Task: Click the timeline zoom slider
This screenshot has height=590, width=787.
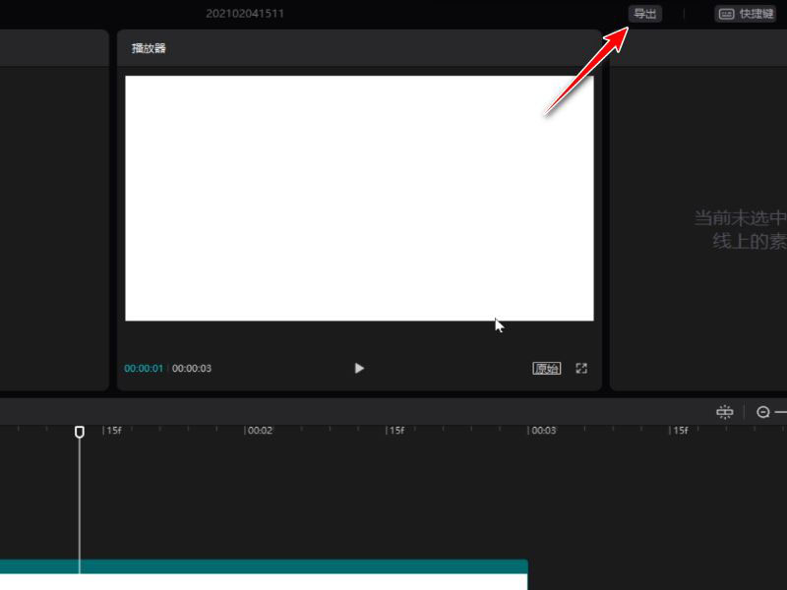Action: pos(782,411)
